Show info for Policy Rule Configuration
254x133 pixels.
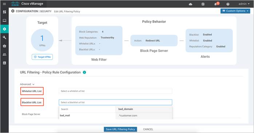click(x=84, y=72)
